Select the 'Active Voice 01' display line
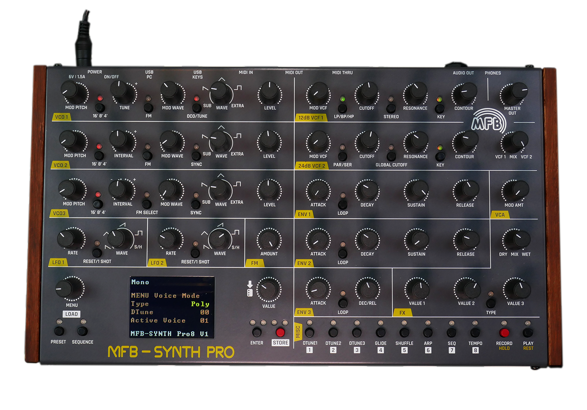Image resolution: width=587 pixels, height=410 pixels. pos(170,320)
